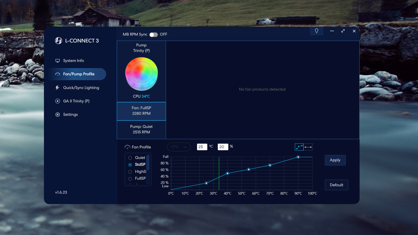
Task: Open System Info page
Action: click(73, 61)
